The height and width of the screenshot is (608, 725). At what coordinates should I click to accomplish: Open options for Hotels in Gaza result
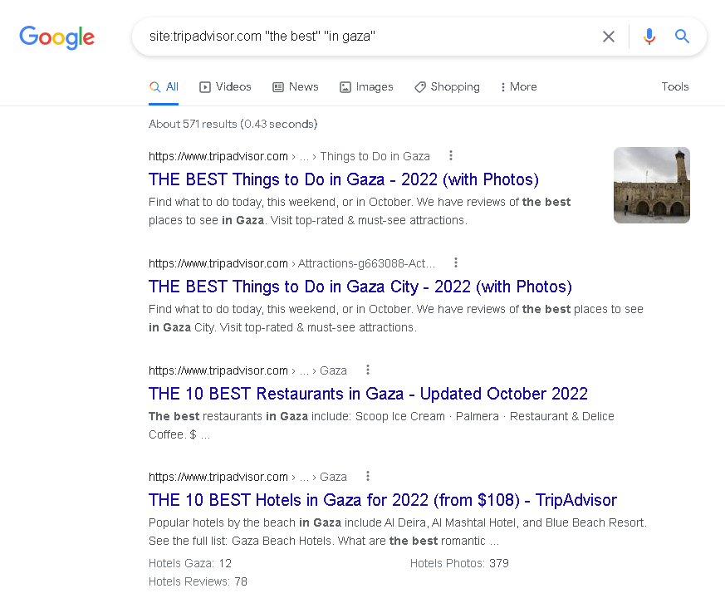pyautogui.click(x=368, y=477)
